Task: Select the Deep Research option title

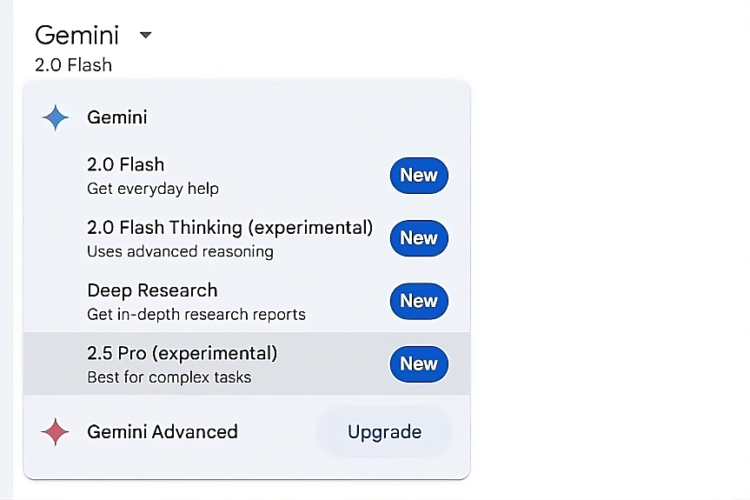Action: tap(152, 290)
